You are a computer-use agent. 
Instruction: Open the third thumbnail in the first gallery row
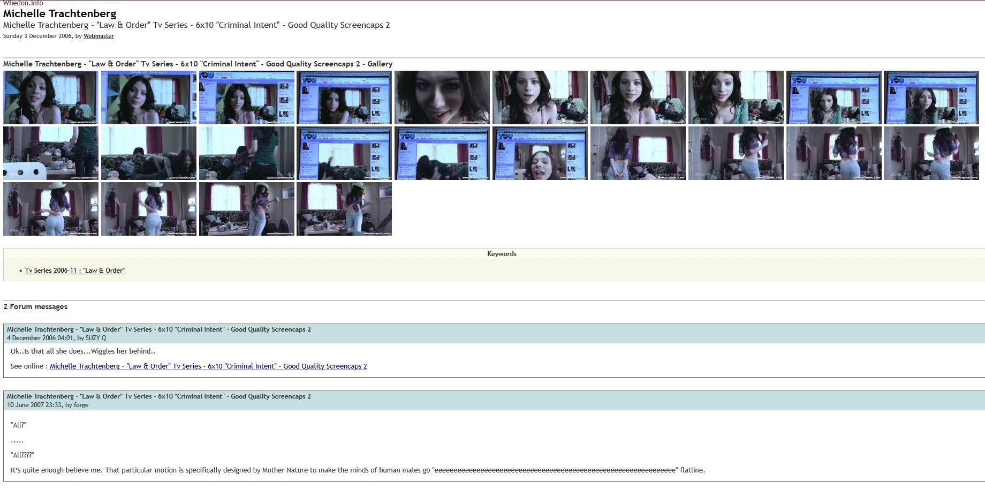[247, 97]
